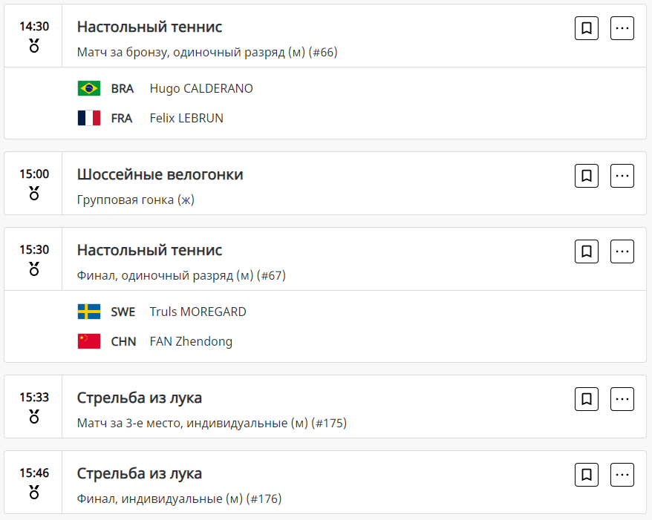Bookmark the 15:33 archery bronze match
The image size is (652, 520).
click(x=587, y=399)
